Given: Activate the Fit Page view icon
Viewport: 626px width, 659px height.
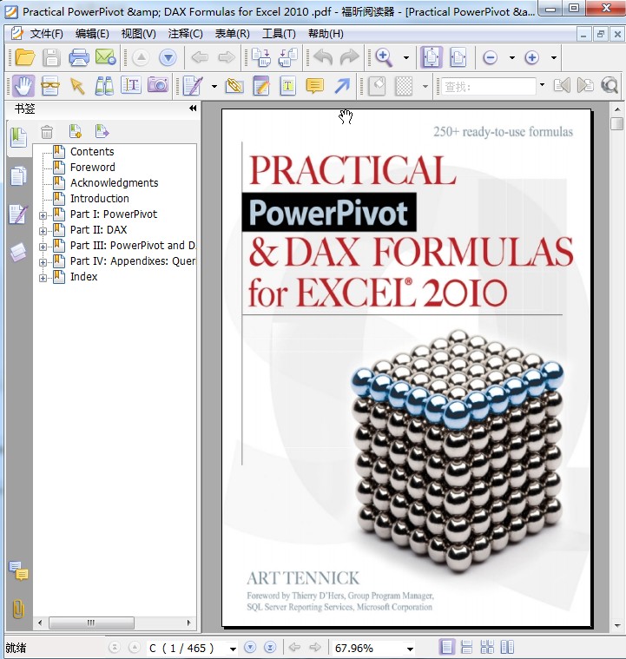Looking at the screenshot, I should pyautogui.click(x=432, y=57).
